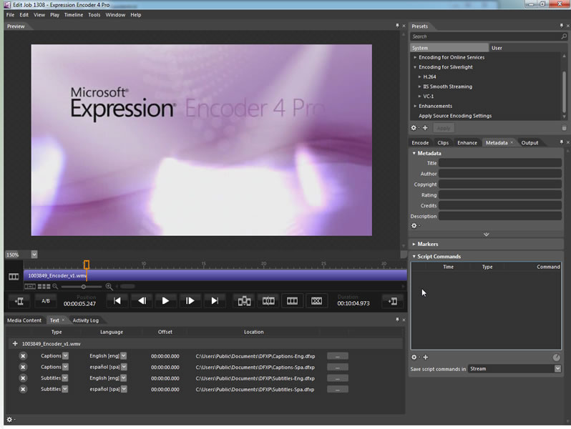Click the filmstrip icon left of timeline
This screenshot has width=571, height=429.
(x=14, y=277)
